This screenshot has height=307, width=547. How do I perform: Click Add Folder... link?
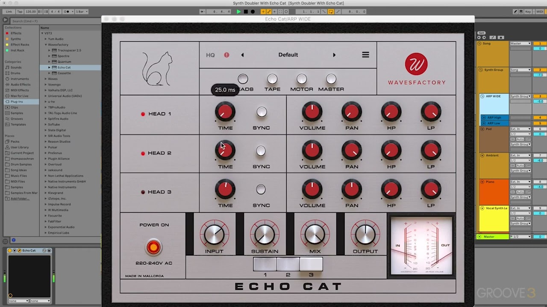(20, 198)
